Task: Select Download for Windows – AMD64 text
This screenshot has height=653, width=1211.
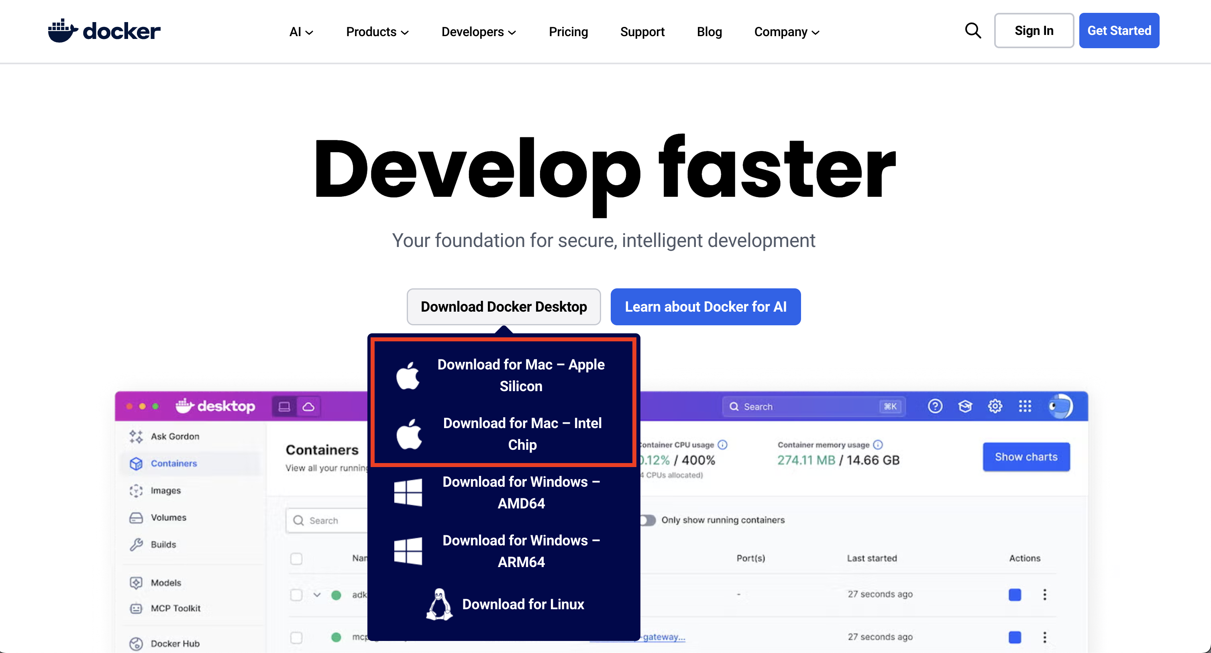Action: coord(521,492)
